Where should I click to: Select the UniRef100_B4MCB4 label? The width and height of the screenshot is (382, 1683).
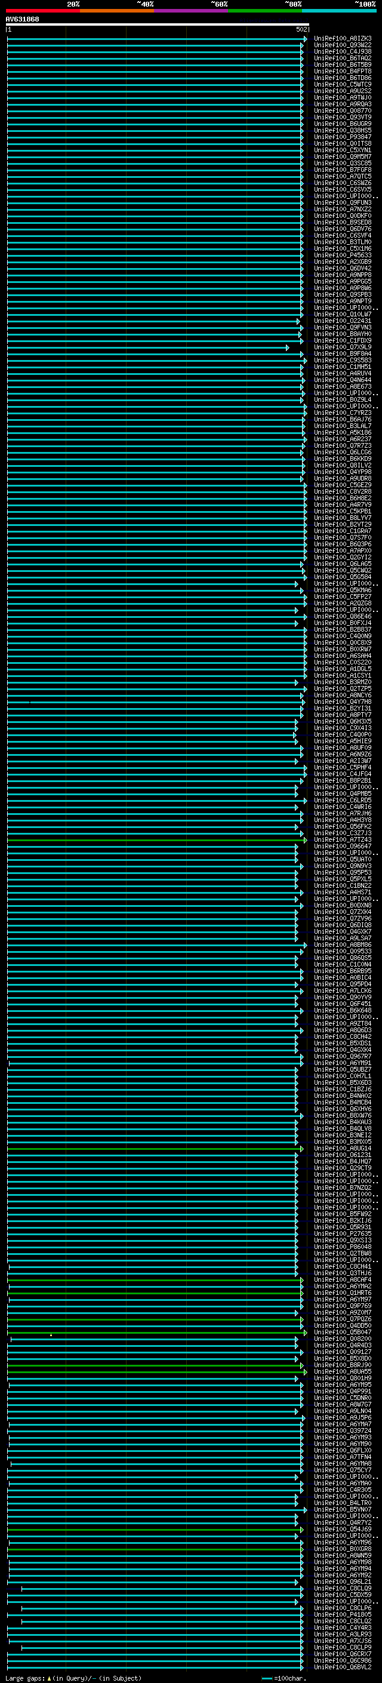click(x=342, y=1103)
